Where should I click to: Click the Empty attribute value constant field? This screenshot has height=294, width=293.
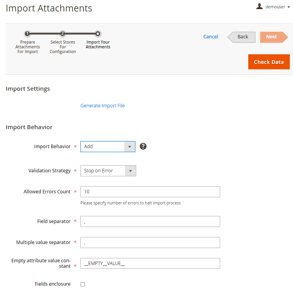coord(150,263)
